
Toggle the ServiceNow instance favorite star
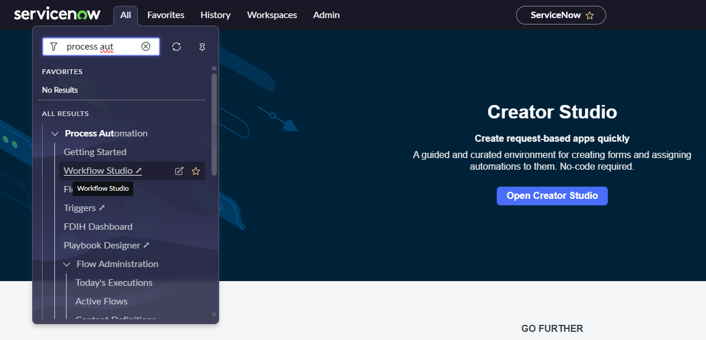click(x=590, y=15)
